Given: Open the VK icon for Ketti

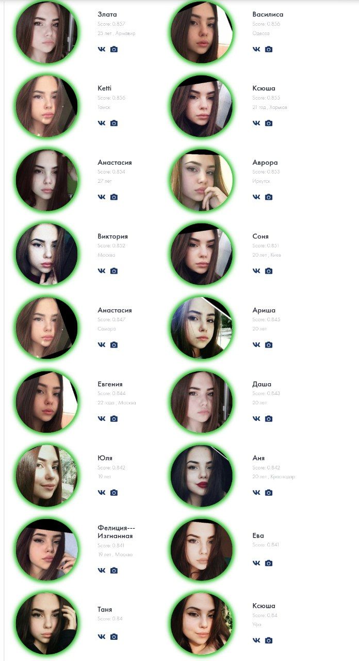Looking at the screenshot, I should (101, 123).
